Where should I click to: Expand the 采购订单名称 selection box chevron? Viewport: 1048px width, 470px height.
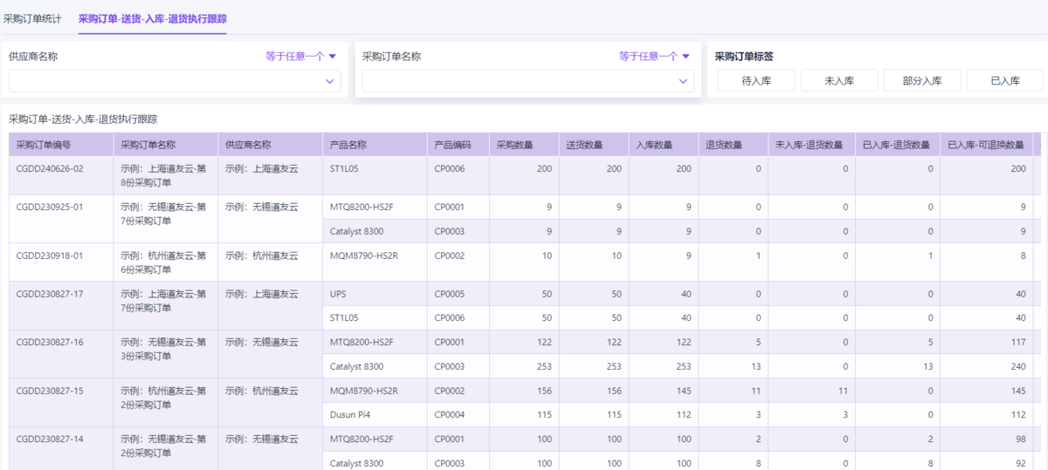pos(683,81)
